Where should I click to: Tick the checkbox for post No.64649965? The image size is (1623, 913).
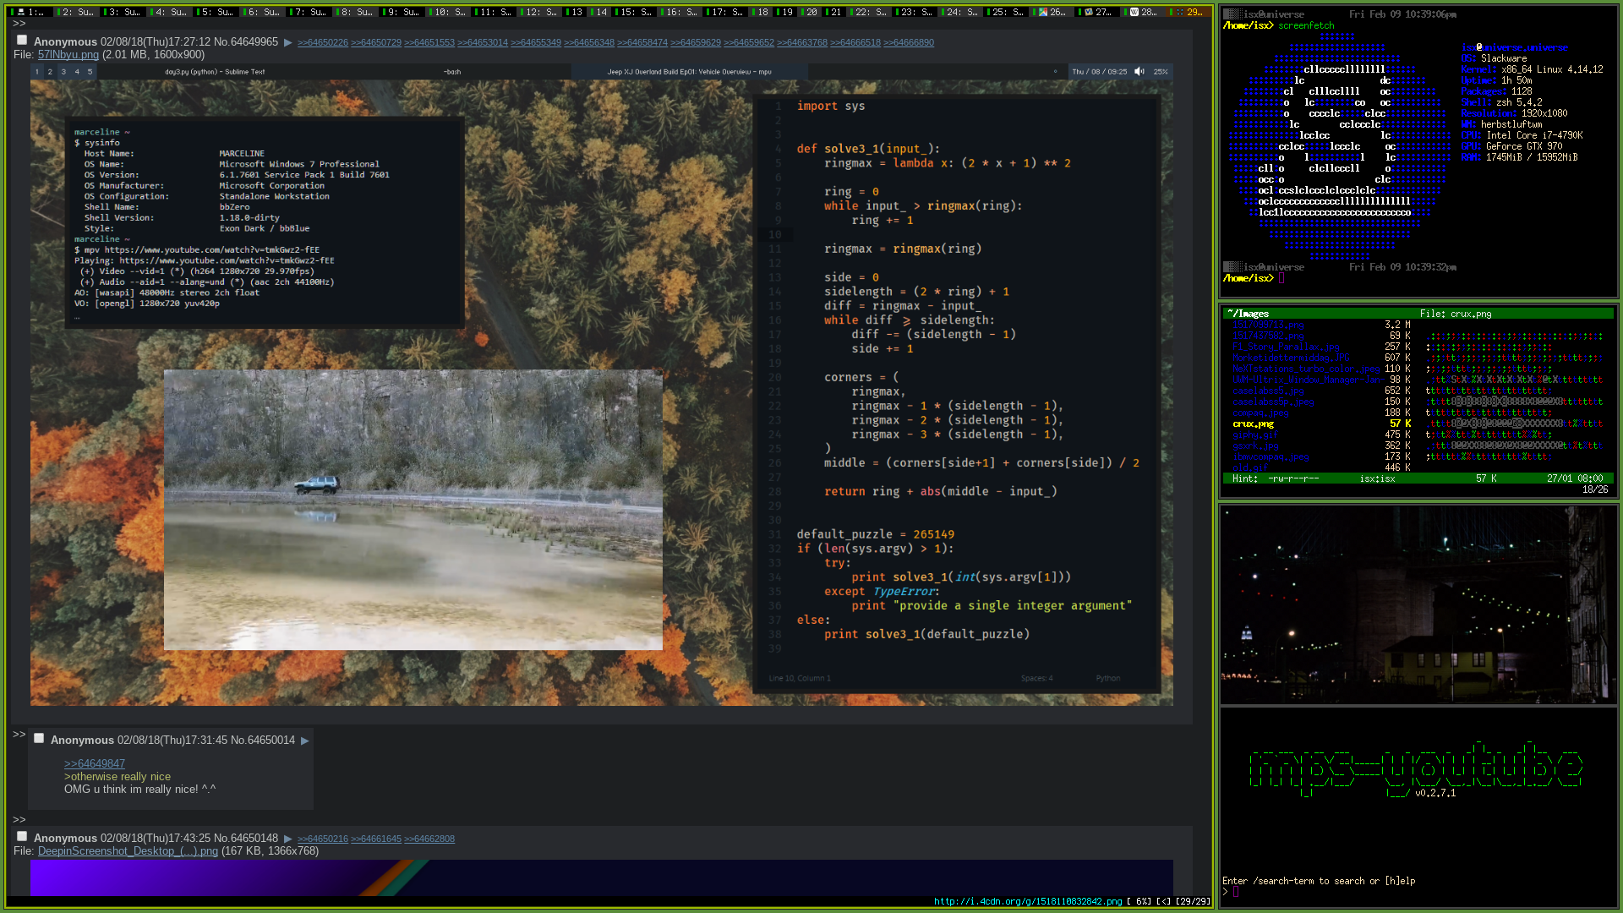[x=22, y=40]
